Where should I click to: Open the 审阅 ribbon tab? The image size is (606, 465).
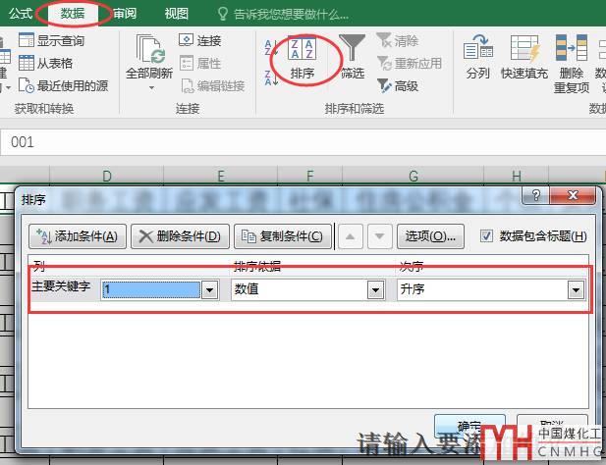[125, 14]
